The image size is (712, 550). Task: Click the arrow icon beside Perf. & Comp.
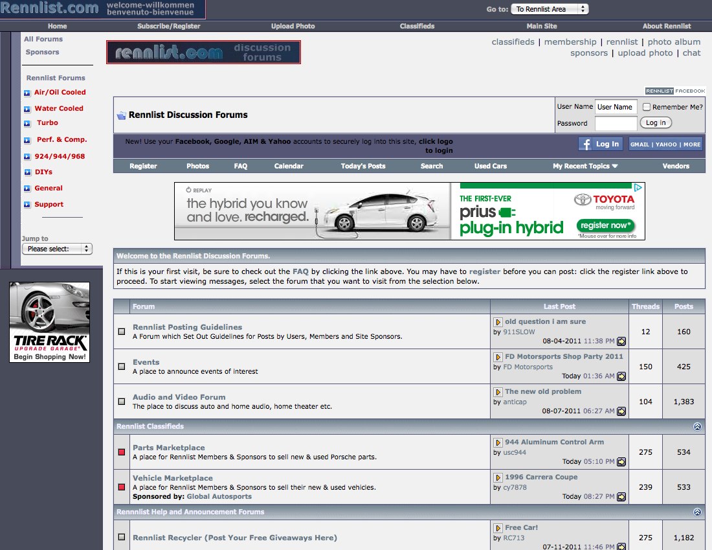[x=27, y=141]
